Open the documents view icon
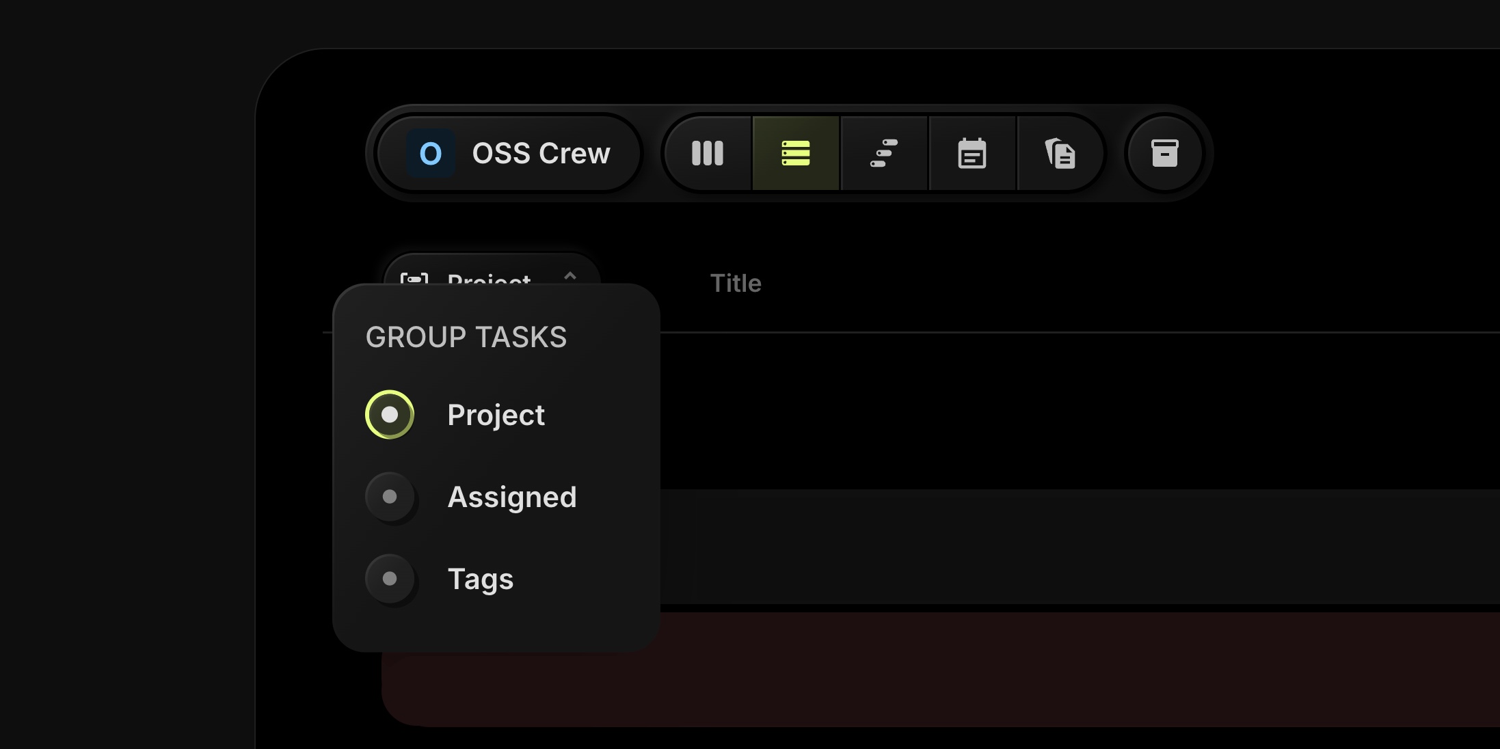 coord(1060,153)
